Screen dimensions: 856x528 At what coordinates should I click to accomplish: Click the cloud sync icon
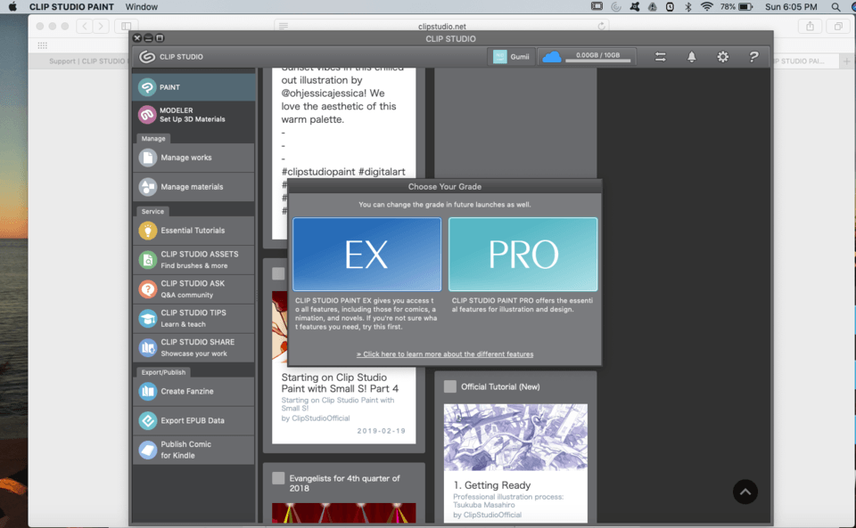(x=552, y=57)
